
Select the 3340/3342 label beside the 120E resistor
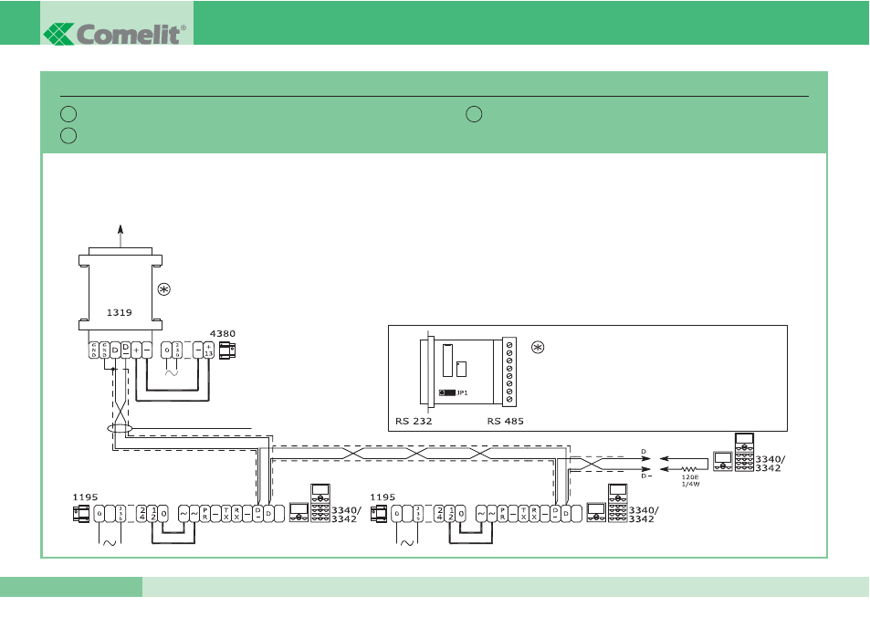pyautogui.click(x=770, y=464)
